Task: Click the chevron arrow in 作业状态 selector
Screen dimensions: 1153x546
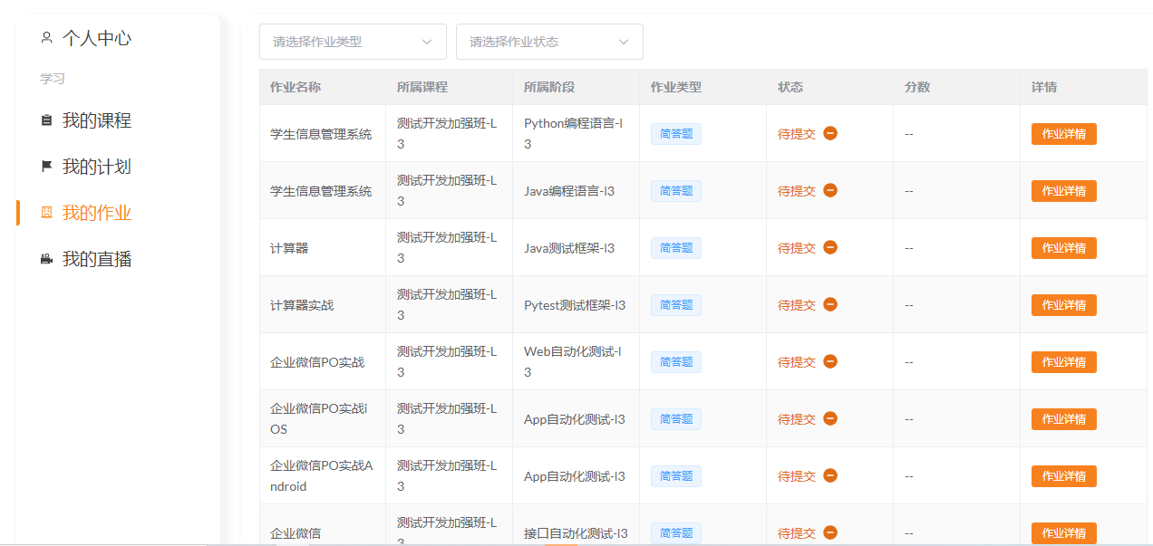Action: [x=624, y=42]
